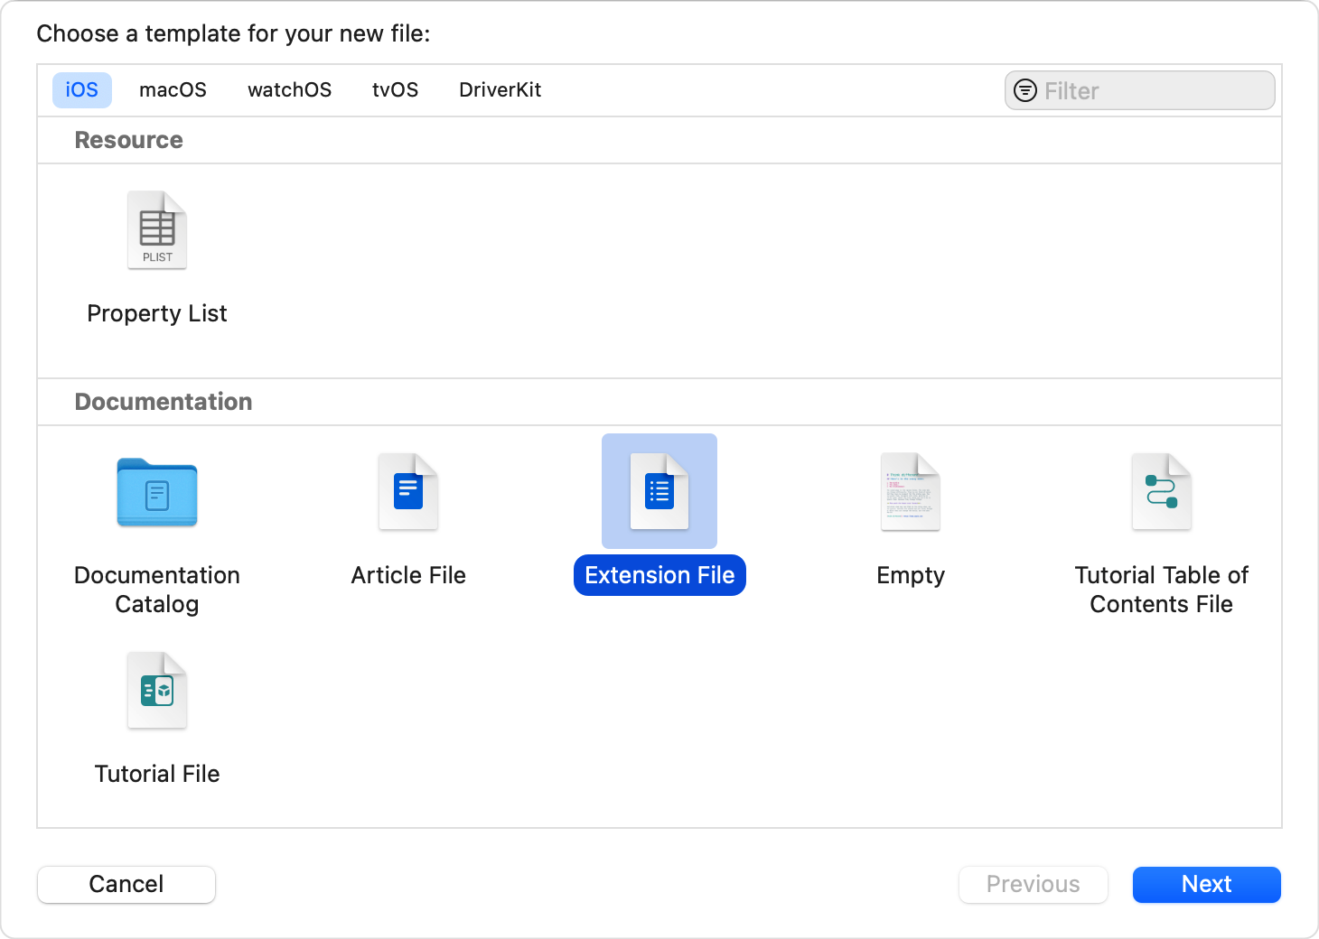Pick the Article File template icon
Image resolution: width=1319 pixels, height=939 pixels.
(408, 492)
